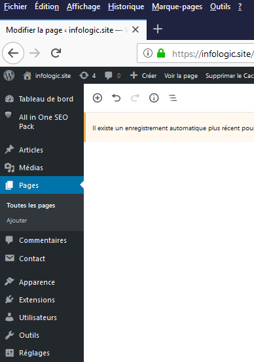The image size is (254, 362).
Task: Open the Médias library menu
Action: tap(42, 168)
